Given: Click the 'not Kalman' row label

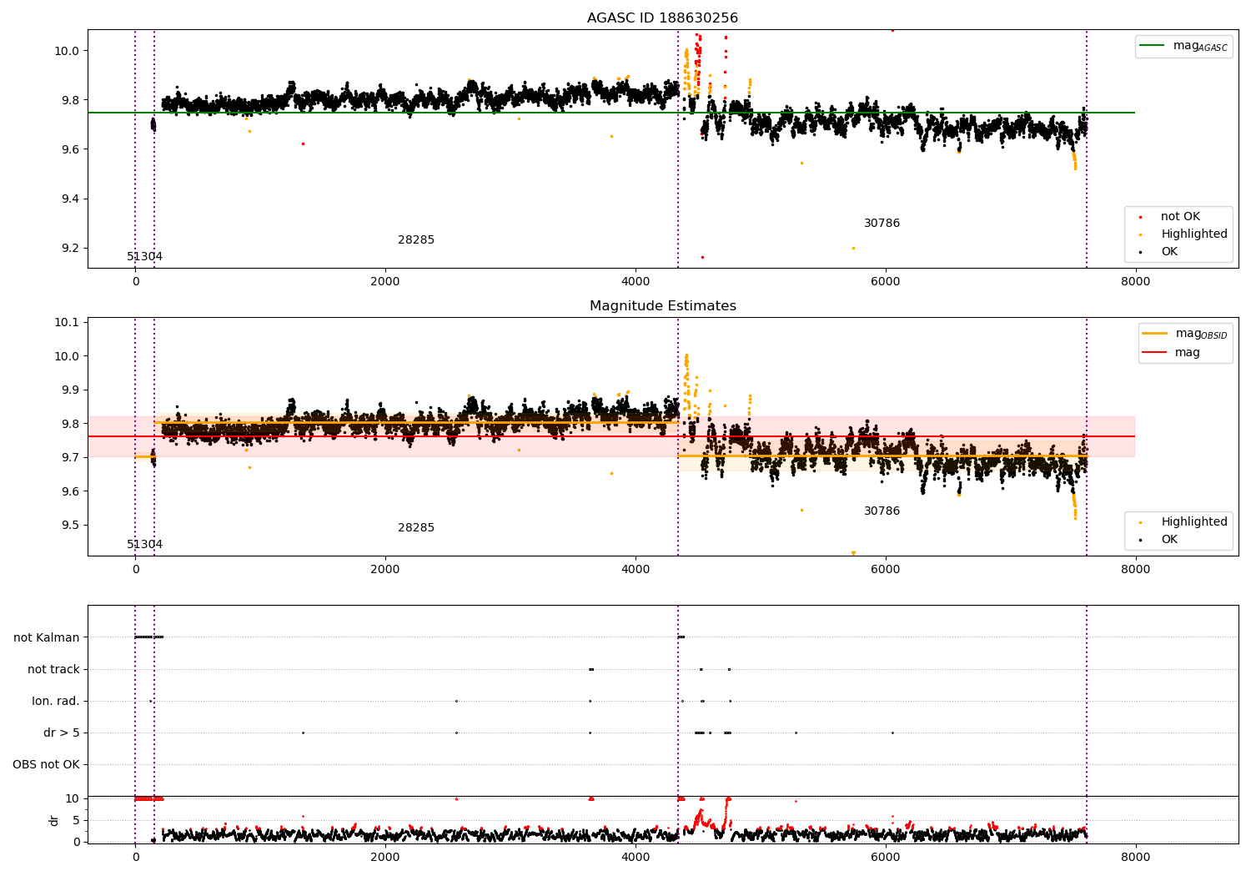Looking at the screenshot, I should [47, 637].
